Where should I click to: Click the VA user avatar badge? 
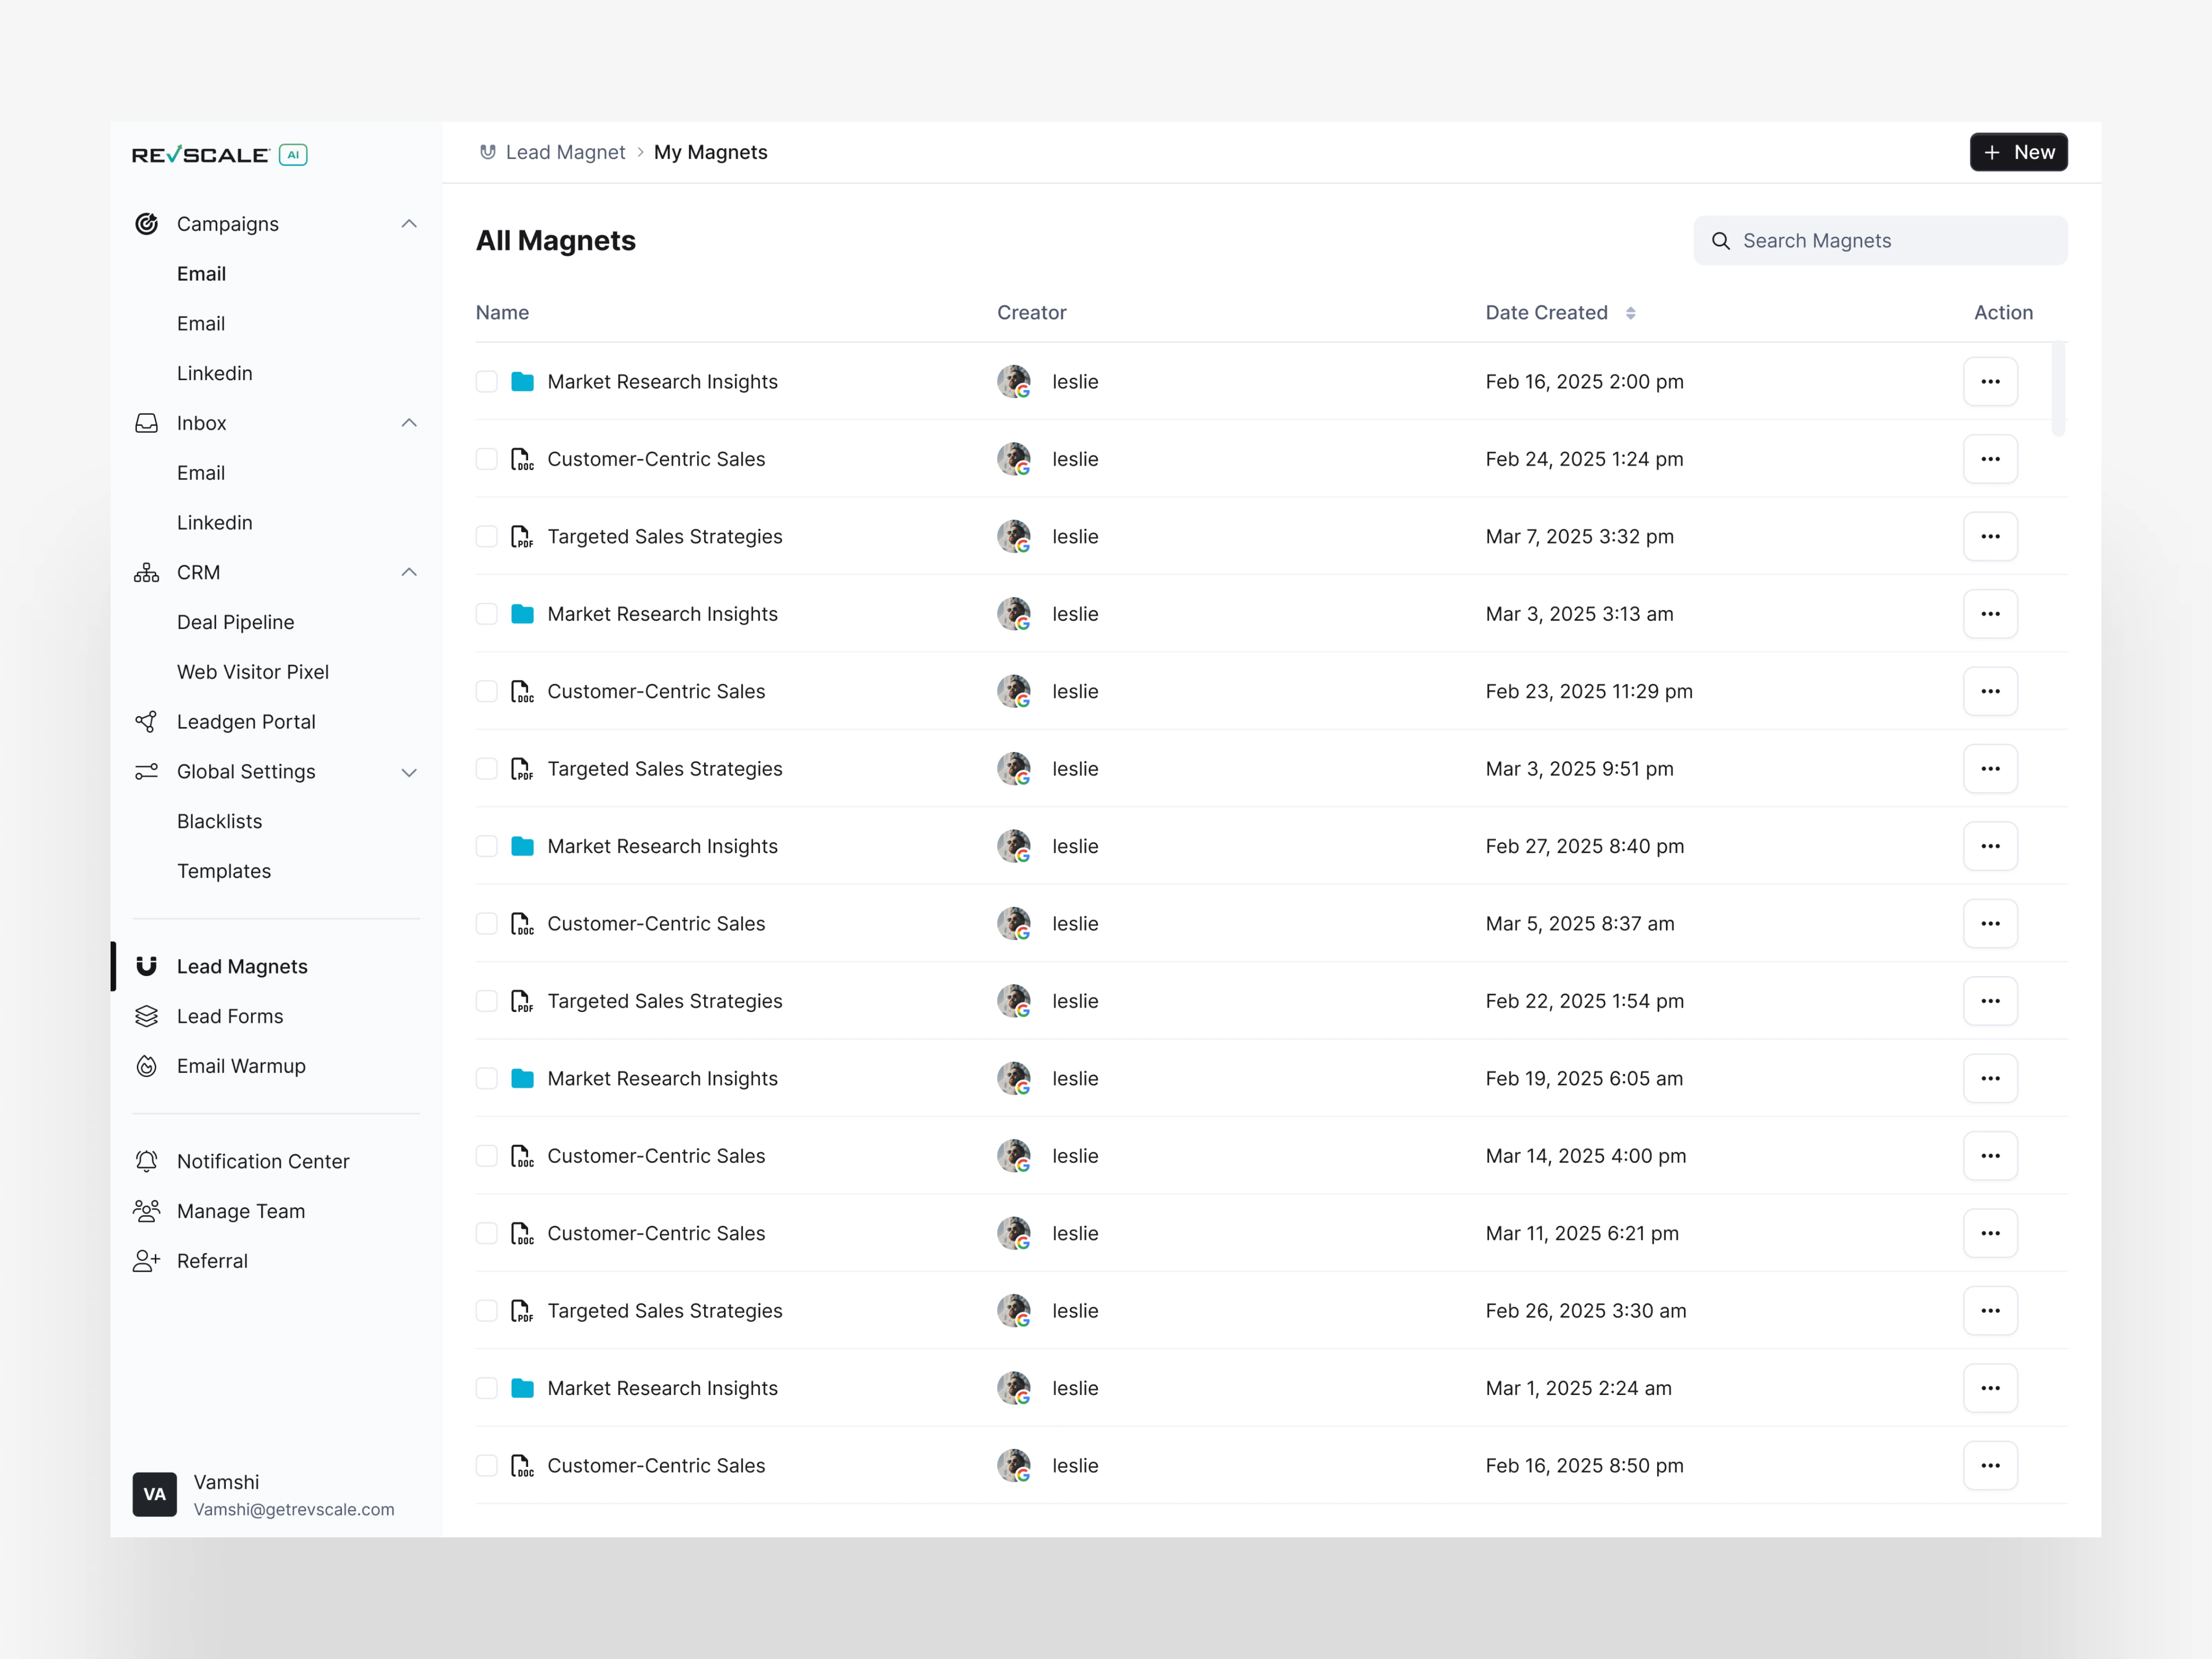[155, 1494]
